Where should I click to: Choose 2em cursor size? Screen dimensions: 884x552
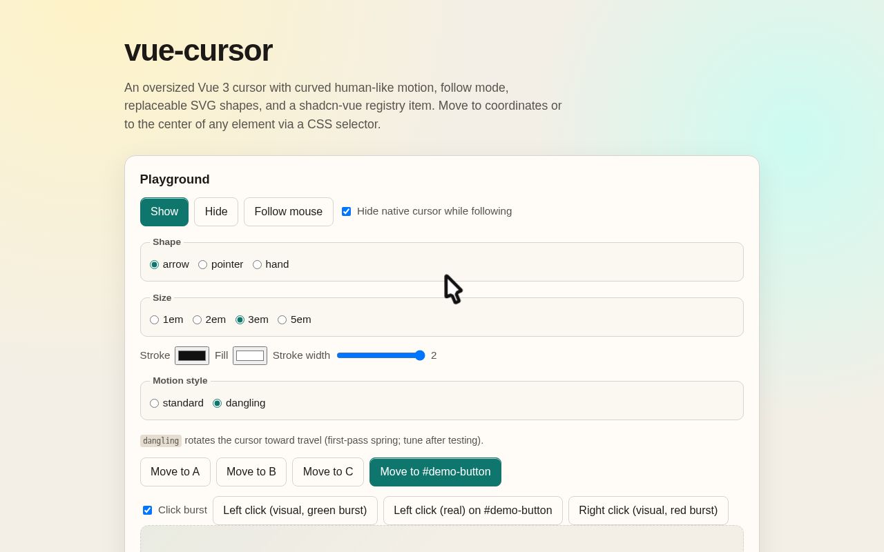(x=197, y=319)
